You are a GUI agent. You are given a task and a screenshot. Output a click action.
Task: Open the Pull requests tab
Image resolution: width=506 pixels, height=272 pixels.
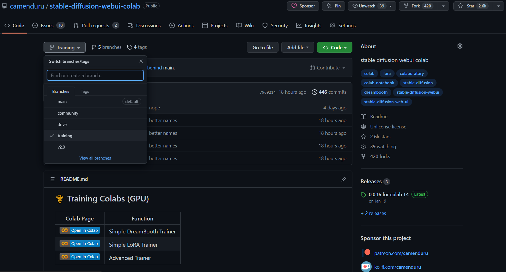[96, 26]
